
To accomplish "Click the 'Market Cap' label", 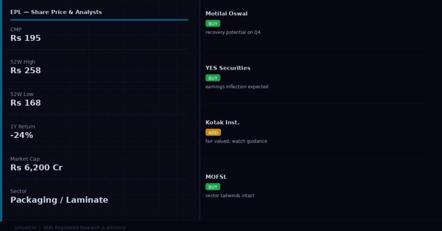I will pos(25,159).
